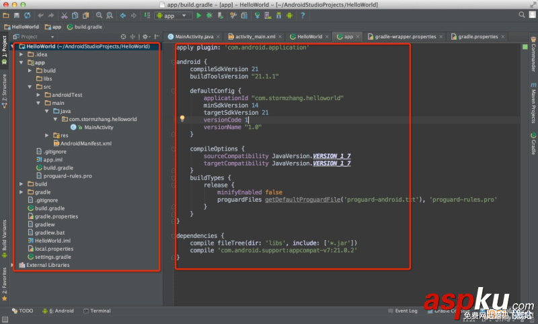The image size is (538, 324).
Task: Toggle tool window buttons at the bottom-left corner
Action: 5,319
